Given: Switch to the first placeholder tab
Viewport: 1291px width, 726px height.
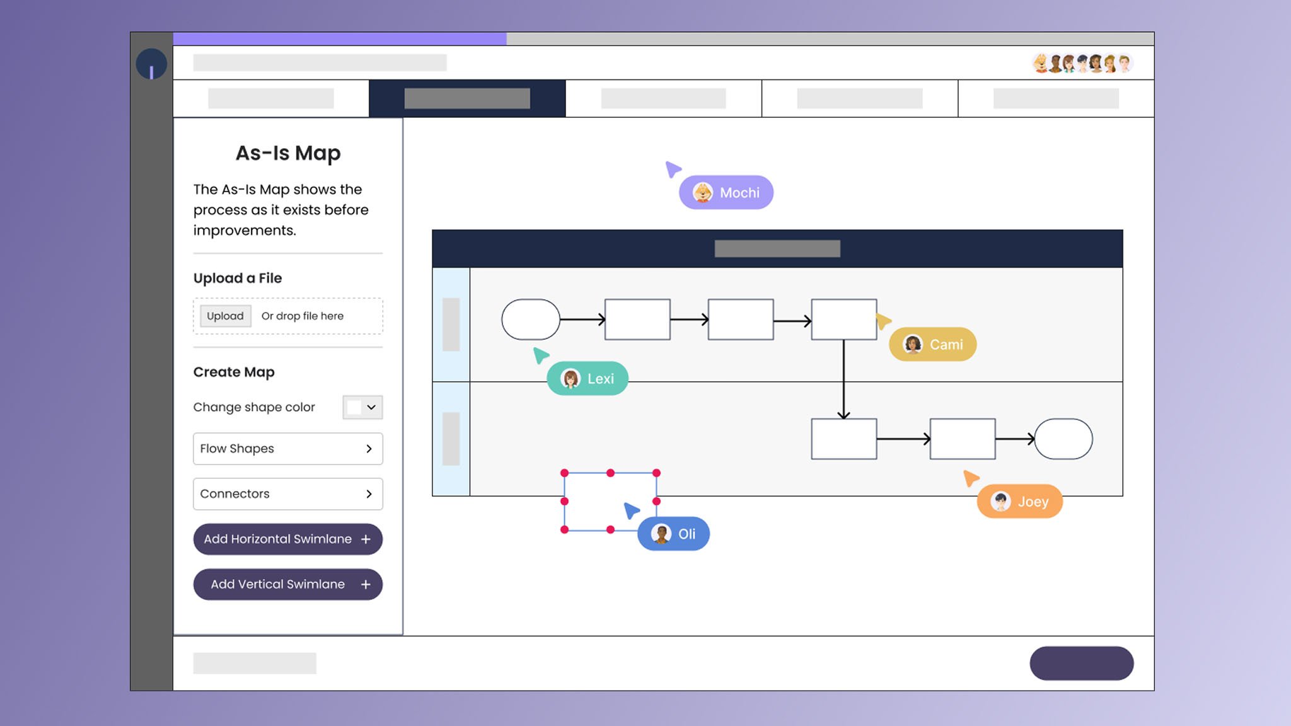Looking at the screenshot, I should (x=270, y=98).
